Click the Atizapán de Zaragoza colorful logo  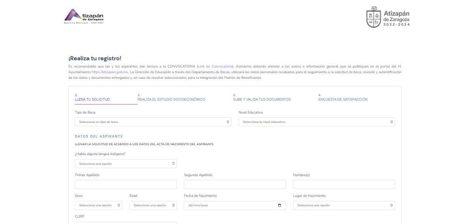point(84,16)
